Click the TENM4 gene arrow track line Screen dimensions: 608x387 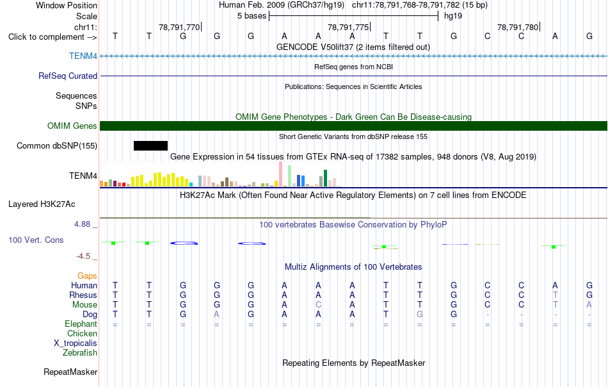coord(354,56)
